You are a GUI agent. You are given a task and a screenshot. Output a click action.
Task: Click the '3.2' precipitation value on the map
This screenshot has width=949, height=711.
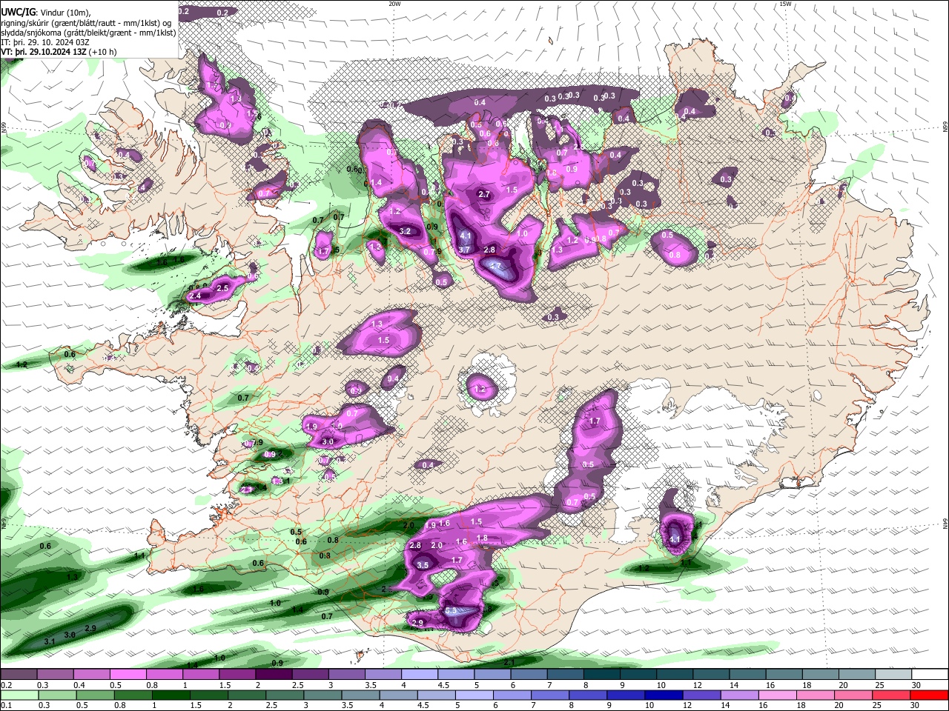[405, 232]
